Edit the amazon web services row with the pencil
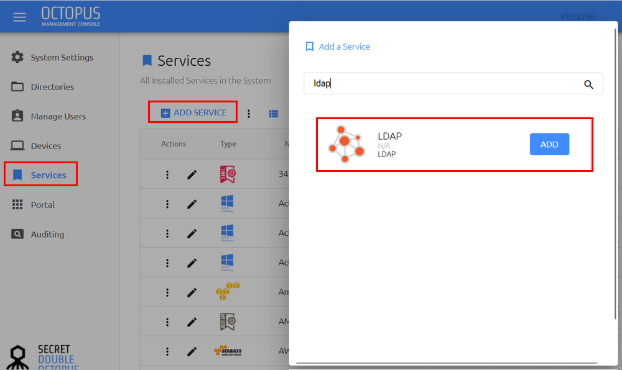Viewport: 622px width, 370px height. click(192, 351)
